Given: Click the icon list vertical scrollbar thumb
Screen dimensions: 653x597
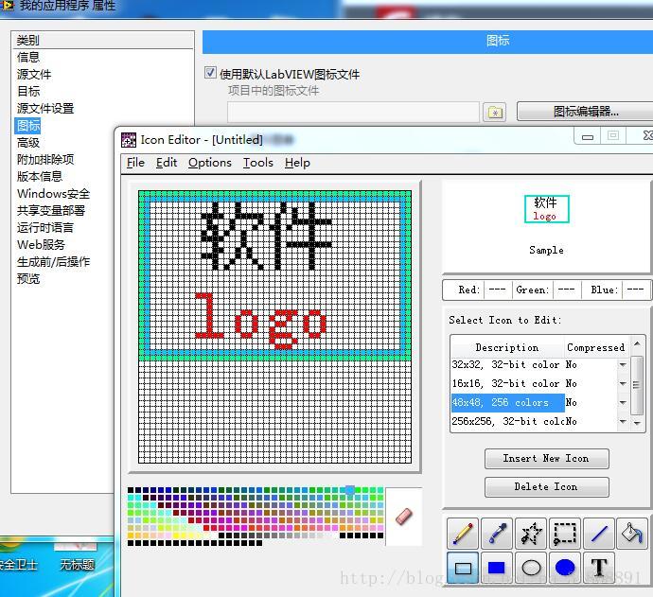Looking at the screenshot, I should tap(636, 385).
